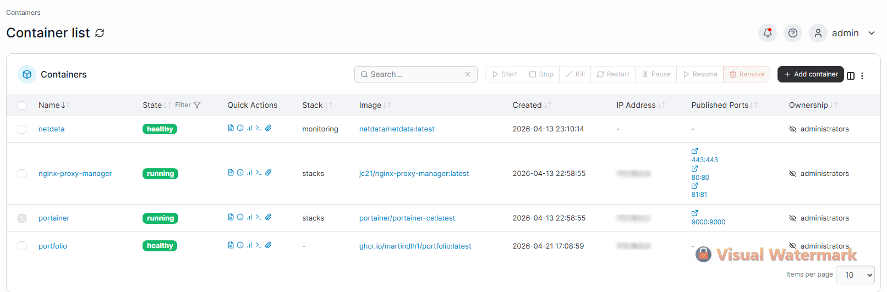Click Add container button

point(811,74)
